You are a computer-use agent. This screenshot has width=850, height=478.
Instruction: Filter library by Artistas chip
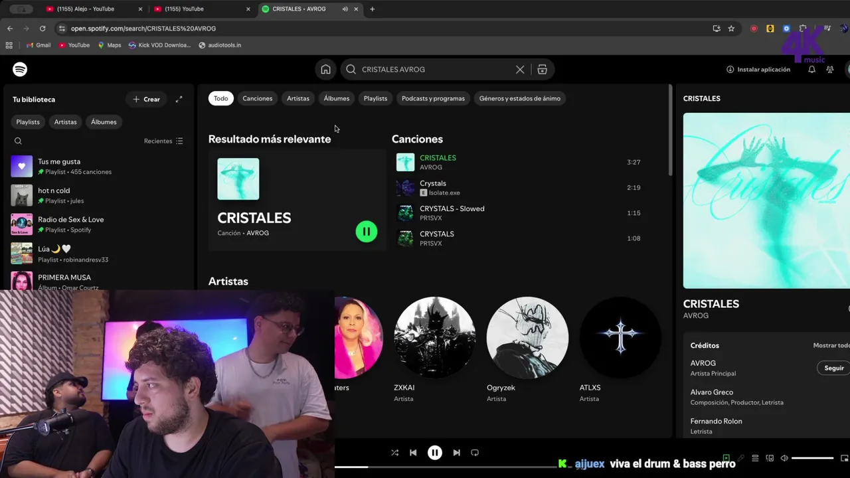65,121
